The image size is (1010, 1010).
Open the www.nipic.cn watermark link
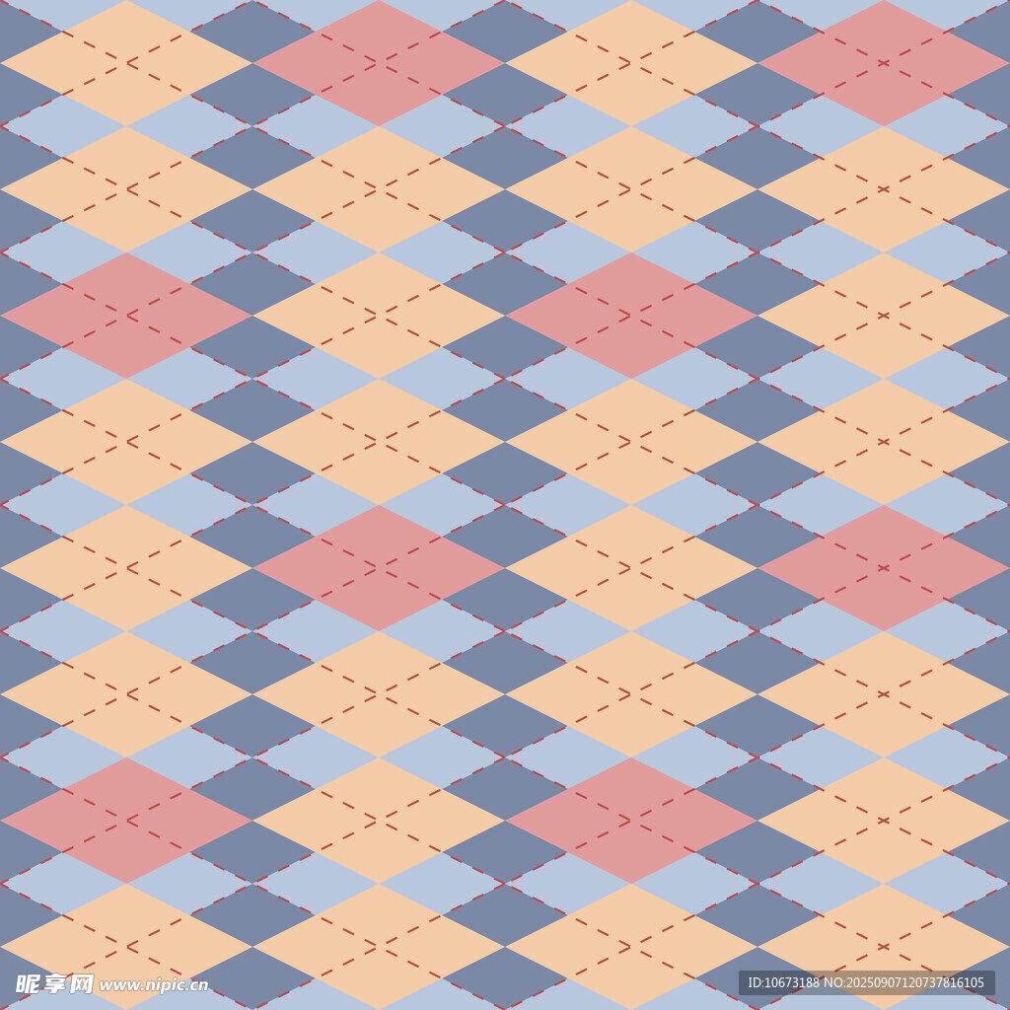(154, 984)
